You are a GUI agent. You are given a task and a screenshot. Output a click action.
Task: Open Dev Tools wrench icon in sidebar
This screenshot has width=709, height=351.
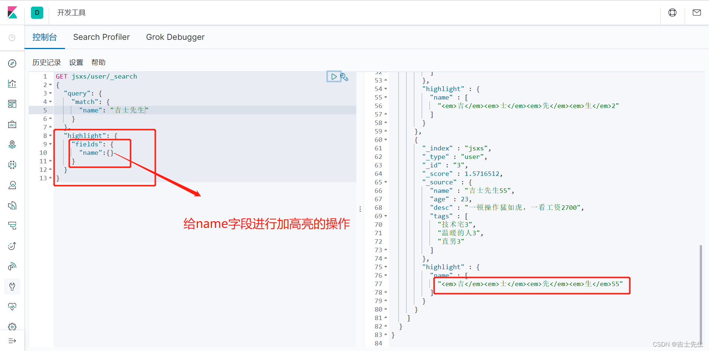coord(12,286)
